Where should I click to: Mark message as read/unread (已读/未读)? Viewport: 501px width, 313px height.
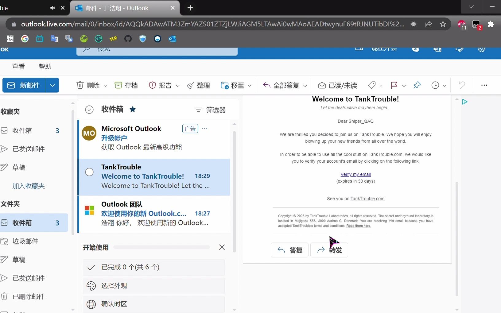click(338, 85)
